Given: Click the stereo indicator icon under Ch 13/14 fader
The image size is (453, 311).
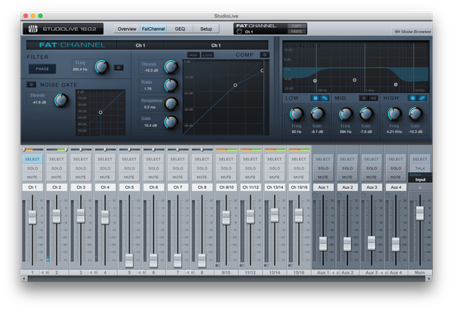Looking at the screenshot, I should (266, 265).
